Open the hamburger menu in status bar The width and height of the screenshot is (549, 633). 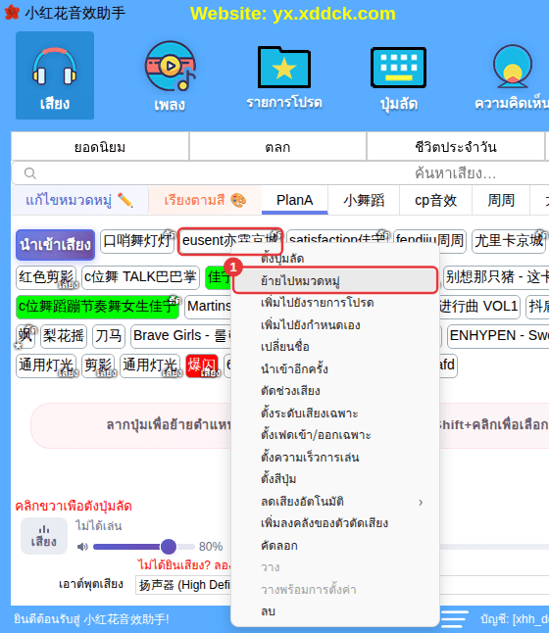point(454,619)
